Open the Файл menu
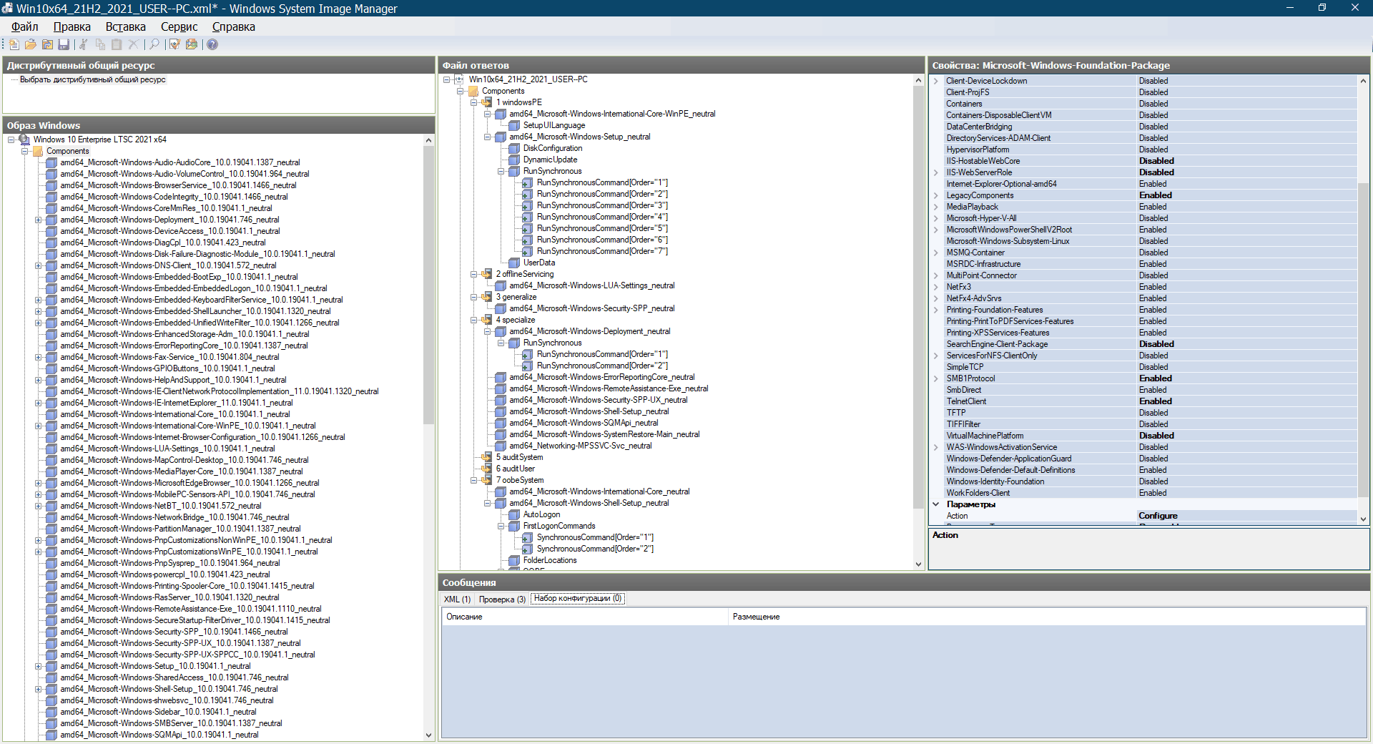The height and width of the screenshot is (744, 1373). coord(25,26)
